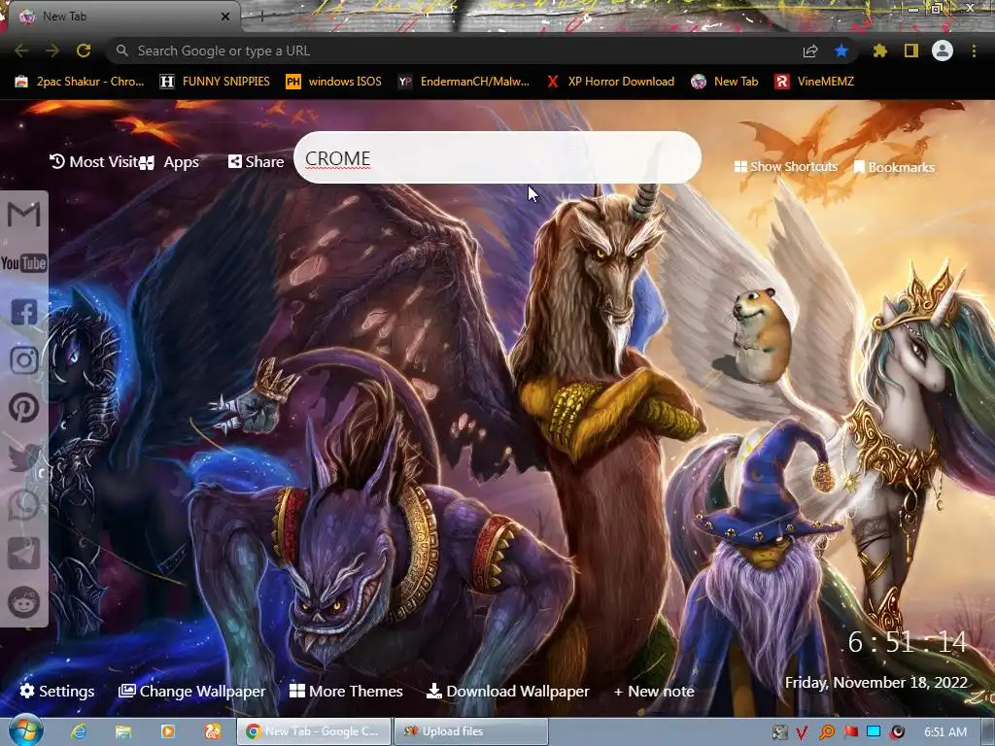Click the Share button on the page

click(256, 162)
